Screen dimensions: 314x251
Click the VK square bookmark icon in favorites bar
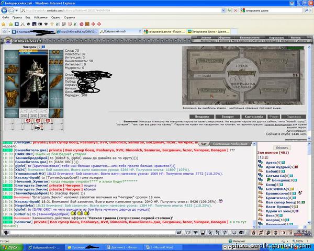tap(17, 24)
